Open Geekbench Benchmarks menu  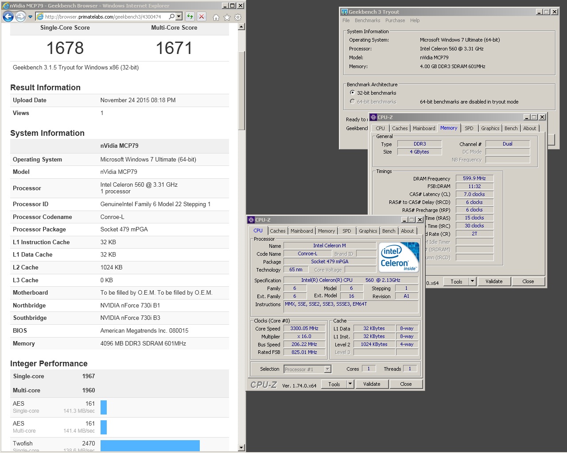pyautogui.click(x=367, y=20)
